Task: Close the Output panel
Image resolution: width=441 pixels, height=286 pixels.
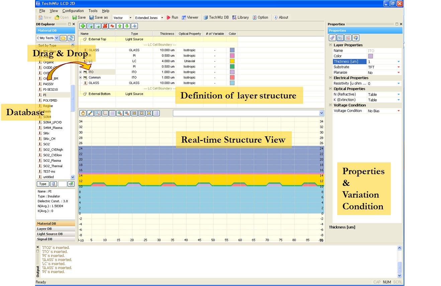Action: tap(37, 247)
